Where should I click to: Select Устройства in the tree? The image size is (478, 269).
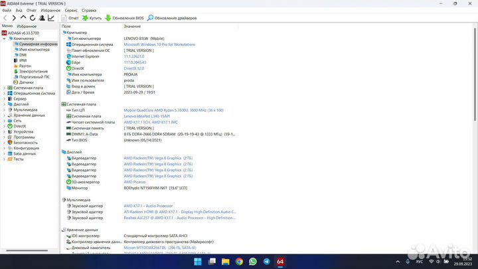21,132
